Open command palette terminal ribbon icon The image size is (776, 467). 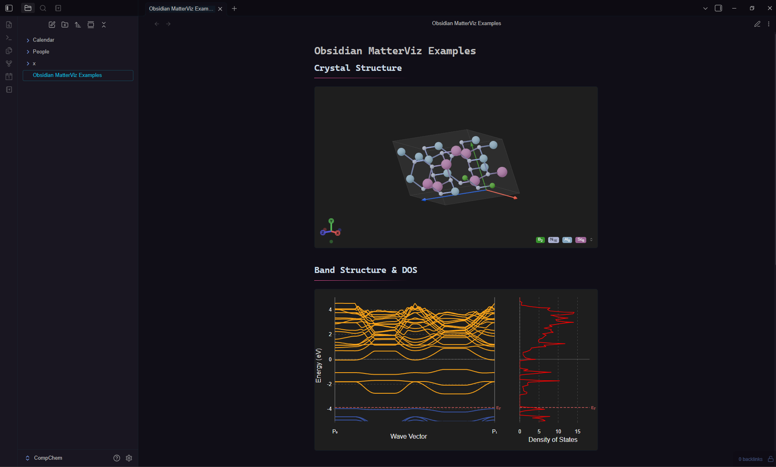(x=9, y=38)
